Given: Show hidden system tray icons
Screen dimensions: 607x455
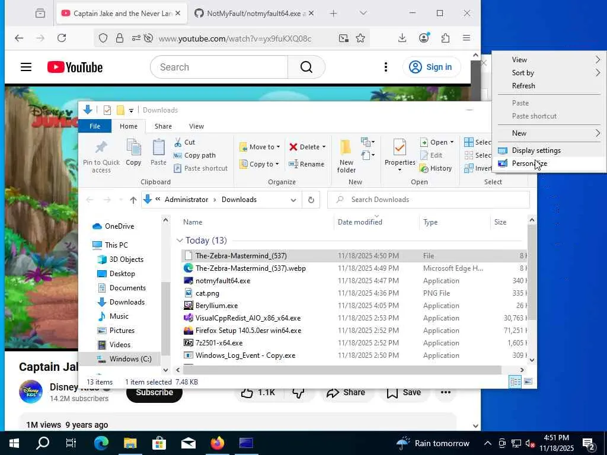Looking at the screenshot, I should point(488,443).
